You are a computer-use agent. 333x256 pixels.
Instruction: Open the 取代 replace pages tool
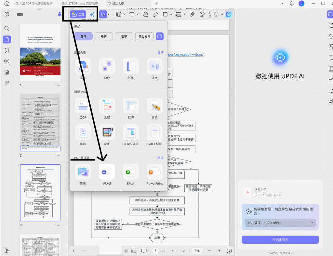pos(131,69)
